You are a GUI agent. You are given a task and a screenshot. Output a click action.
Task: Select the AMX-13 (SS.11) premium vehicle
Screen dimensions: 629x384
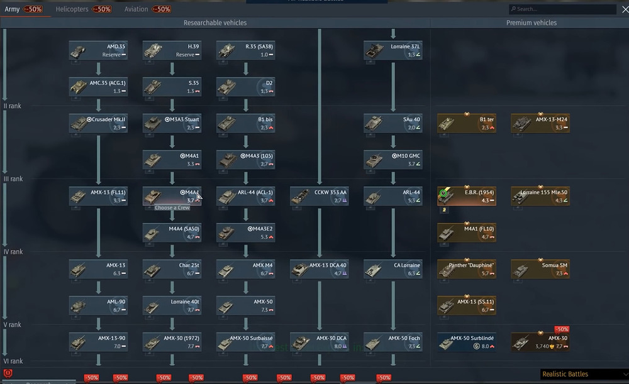point(467,305)
